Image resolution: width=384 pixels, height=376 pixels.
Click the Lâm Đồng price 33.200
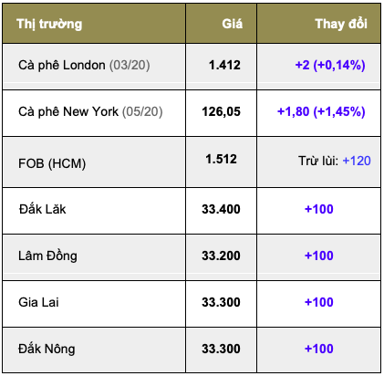pyautogui.click(x=221, y=256)
